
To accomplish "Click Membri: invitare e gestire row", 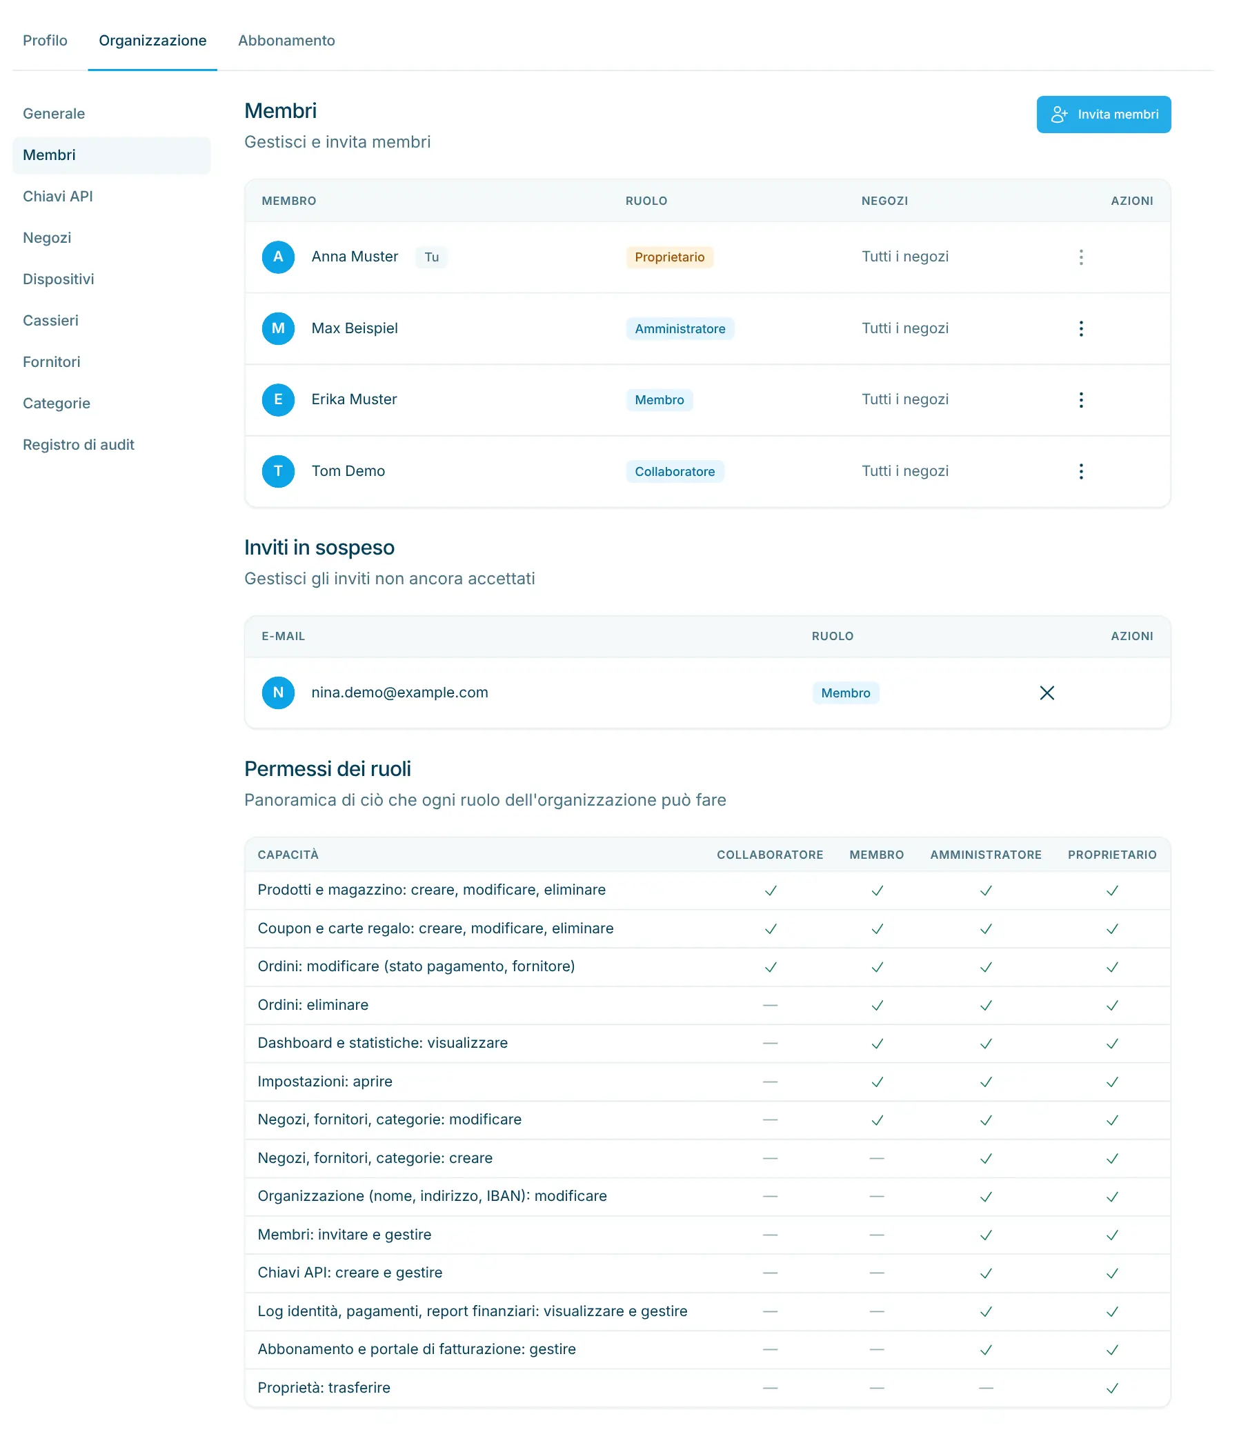I will [x=707, y=1235].
